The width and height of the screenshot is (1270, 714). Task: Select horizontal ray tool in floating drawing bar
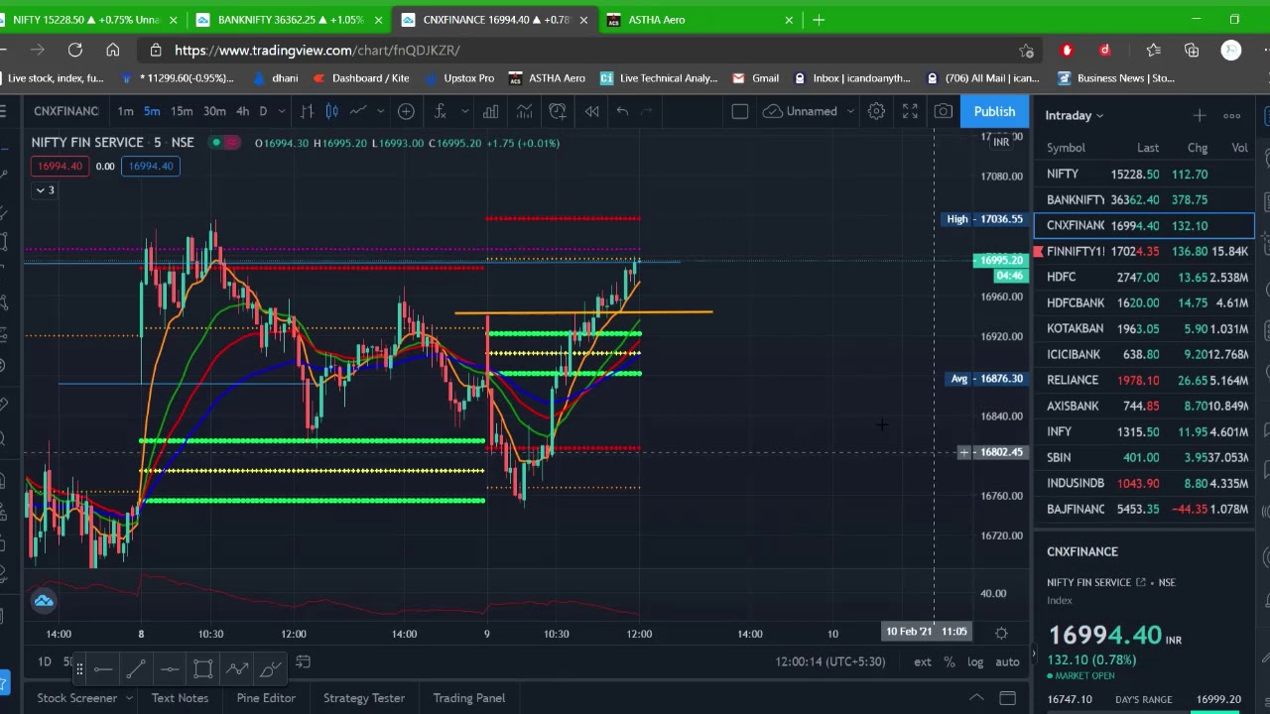[x=170, y=668]
